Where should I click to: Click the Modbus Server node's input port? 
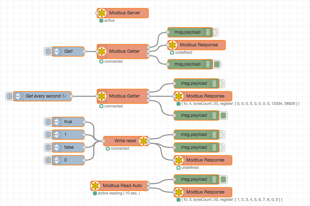click(97, 13)
